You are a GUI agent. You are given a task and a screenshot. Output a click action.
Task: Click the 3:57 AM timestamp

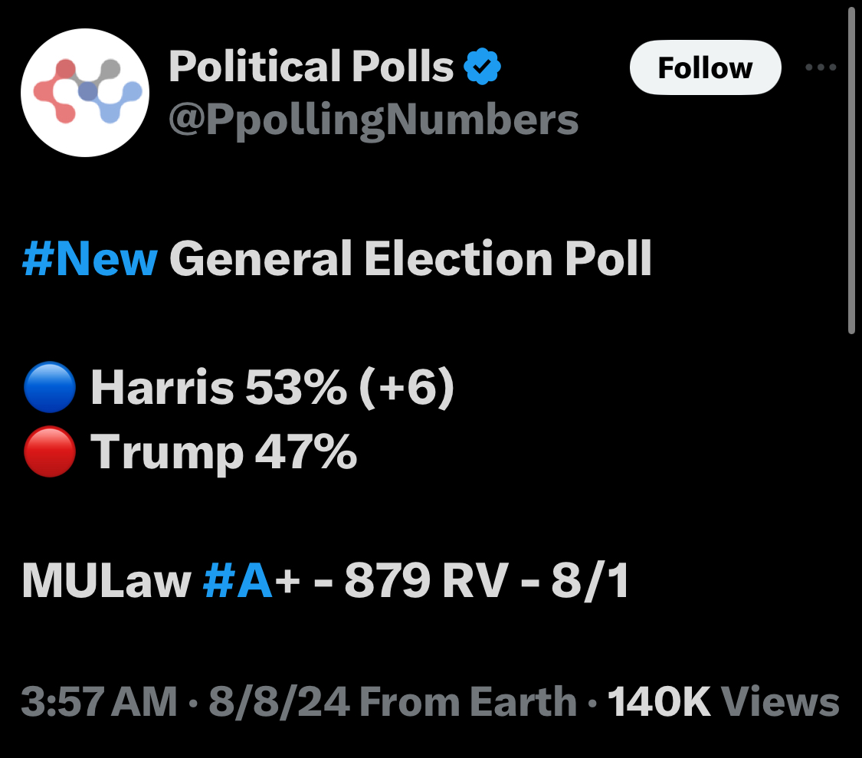pyautogui.click(x=99, y=702)
